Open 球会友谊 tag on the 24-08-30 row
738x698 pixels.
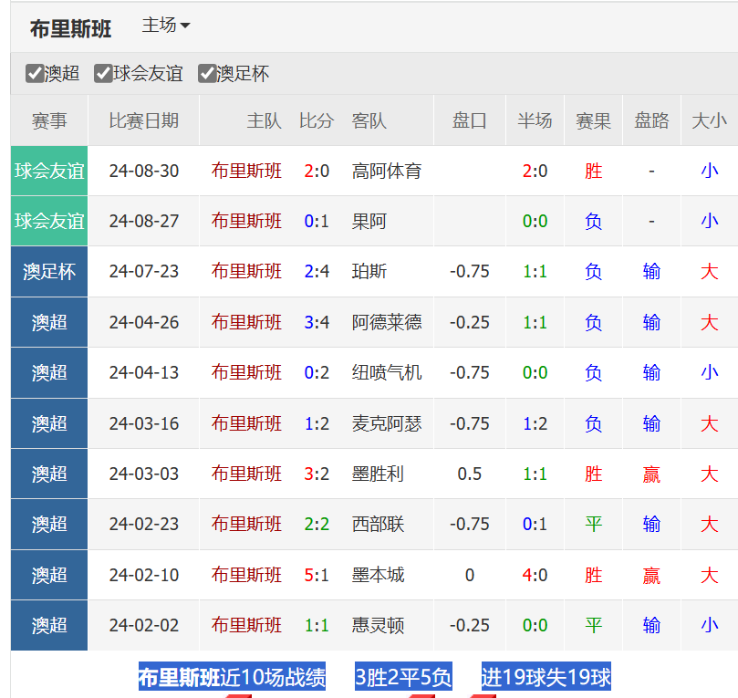click(x=49, y=171)
